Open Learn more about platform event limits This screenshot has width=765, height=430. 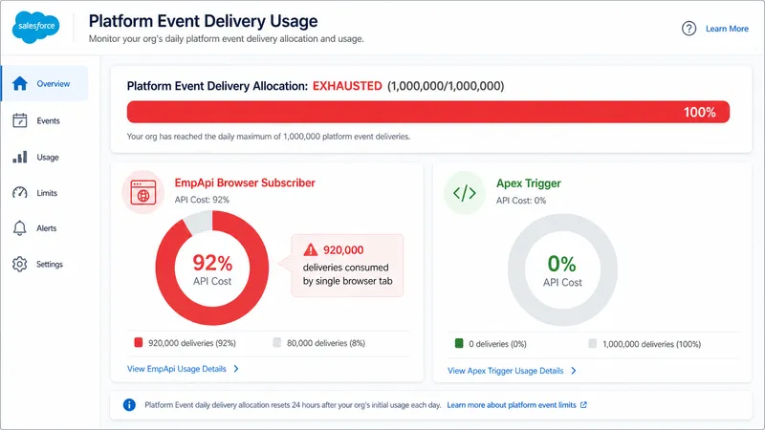(512, 405)
